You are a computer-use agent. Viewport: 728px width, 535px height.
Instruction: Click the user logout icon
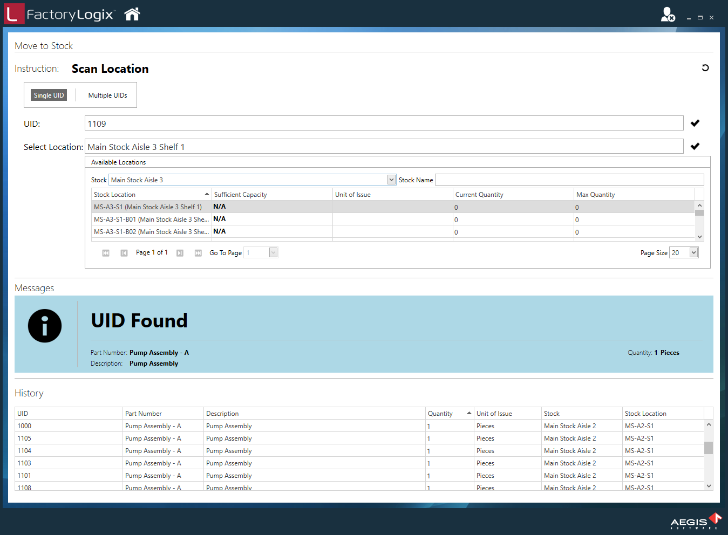pos(668,14)
